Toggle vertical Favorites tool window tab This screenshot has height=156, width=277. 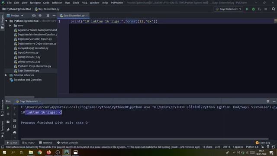2,129
